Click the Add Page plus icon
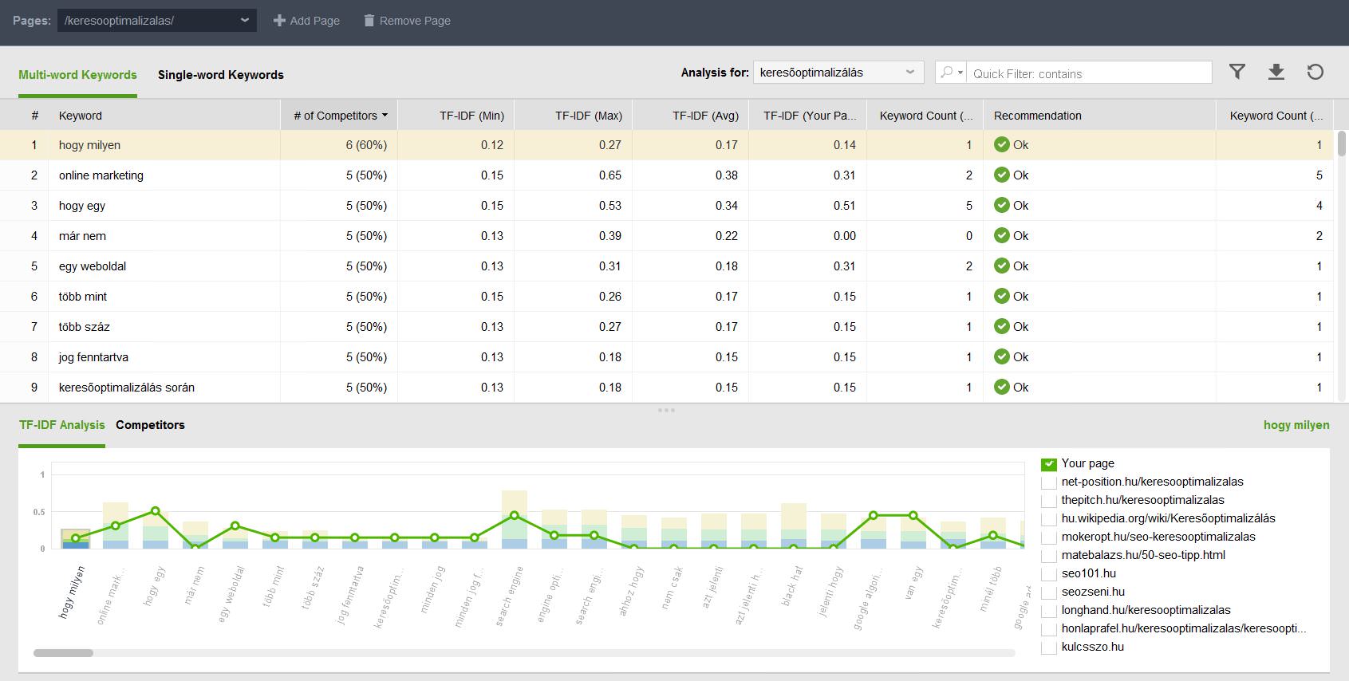This screenshot has width=1349, height=681. coord(279,21)
